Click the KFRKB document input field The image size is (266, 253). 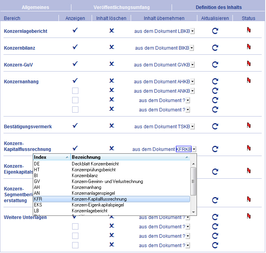point(184,149)
